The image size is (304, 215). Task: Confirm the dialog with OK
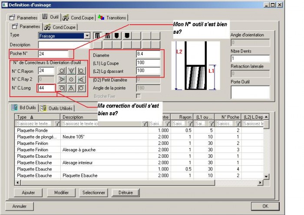point(265,206)
